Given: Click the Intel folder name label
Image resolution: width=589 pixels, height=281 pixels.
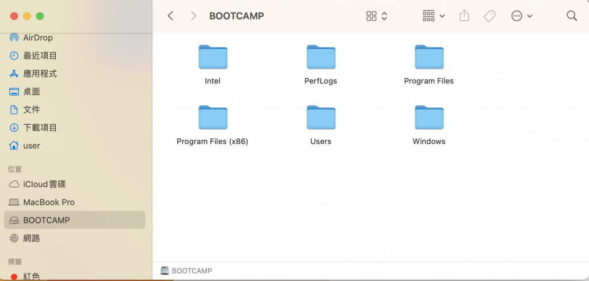Looking at the screenshot, I should [213, 81].
